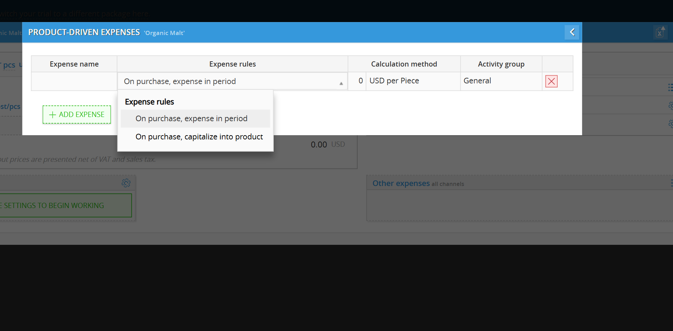Click the Activity group column header
The image size is (673, 331).
tap(501, 64)
